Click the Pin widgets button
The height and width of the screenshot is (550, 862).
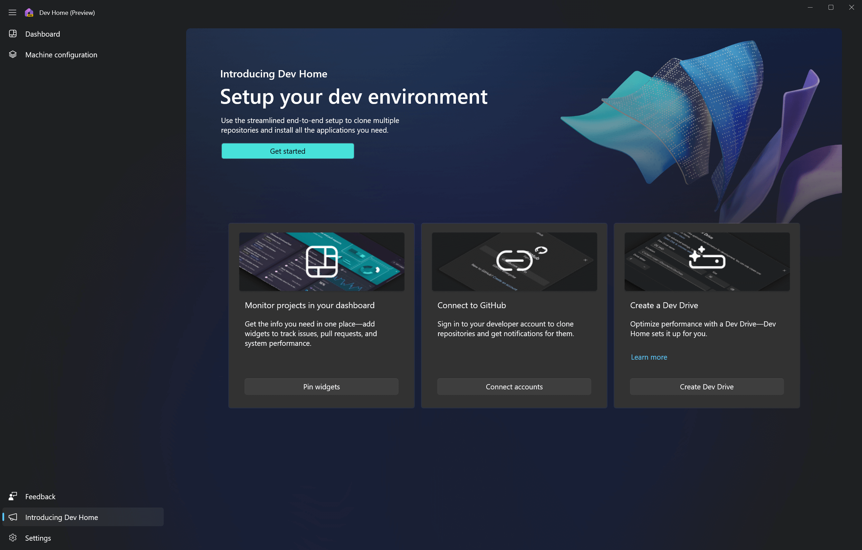(321, 386)
